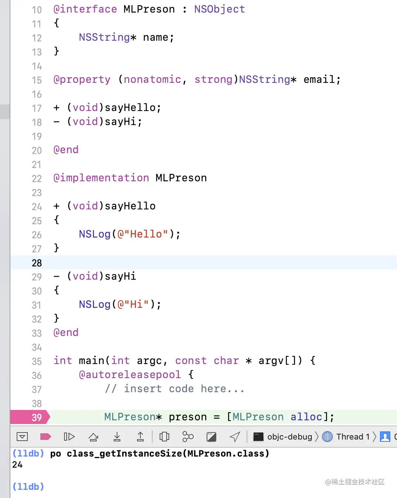This screenshot has width=397, height=498.
Task: Click the @"Hello" string literal
Action: tap(143, 234)
